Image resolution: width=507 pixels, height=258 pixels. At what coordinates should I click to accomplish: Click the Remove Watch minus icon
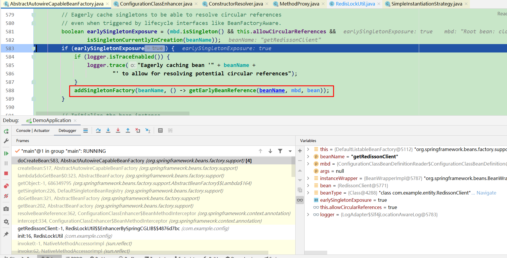click(300, 161)
